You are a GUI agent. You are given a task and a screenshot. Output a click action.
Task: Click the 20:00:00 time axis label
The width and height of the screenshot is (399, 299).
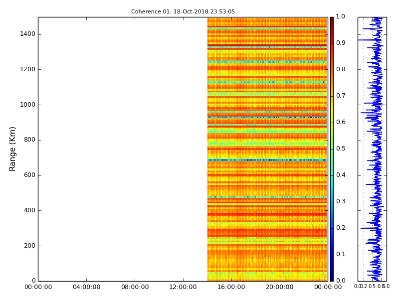(280, 287)
